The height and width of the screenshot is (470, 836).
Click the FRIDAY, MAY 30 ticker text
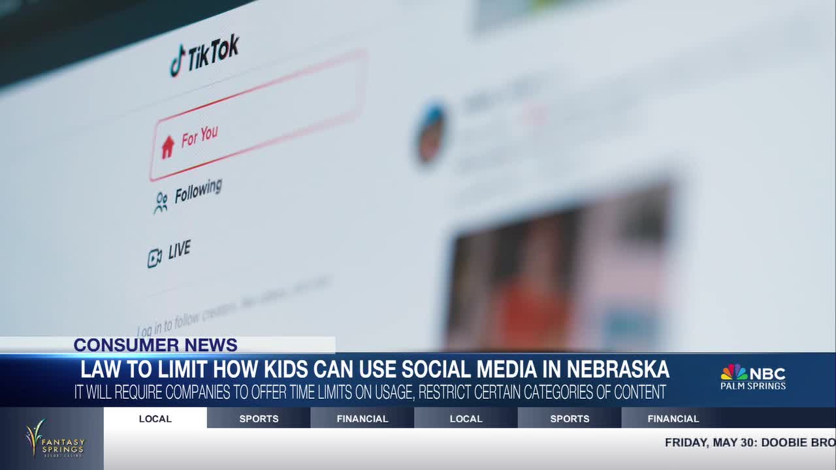pyautogui.click(x=750, y=443)
